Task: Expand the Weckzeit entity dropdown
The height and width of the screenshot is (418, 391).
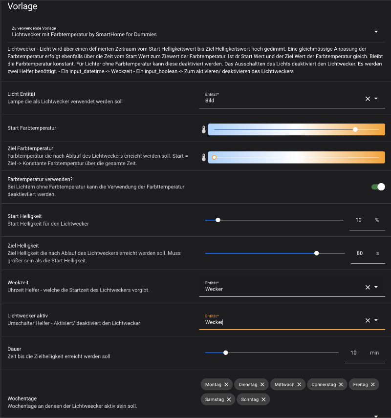Action: (376, 287)
